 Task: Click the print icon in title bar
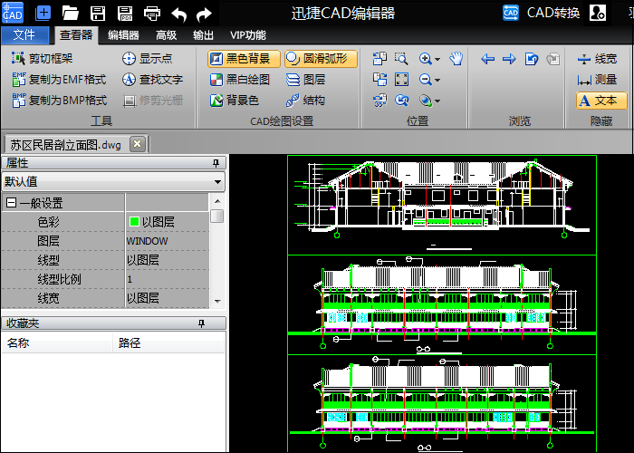152,13
